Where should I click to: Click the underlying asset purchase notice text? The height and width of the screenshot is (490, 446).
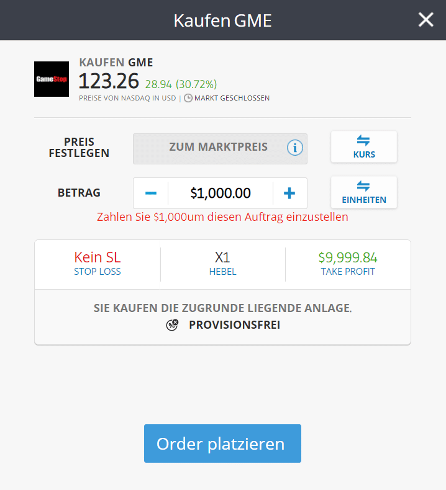coord(222,308)
